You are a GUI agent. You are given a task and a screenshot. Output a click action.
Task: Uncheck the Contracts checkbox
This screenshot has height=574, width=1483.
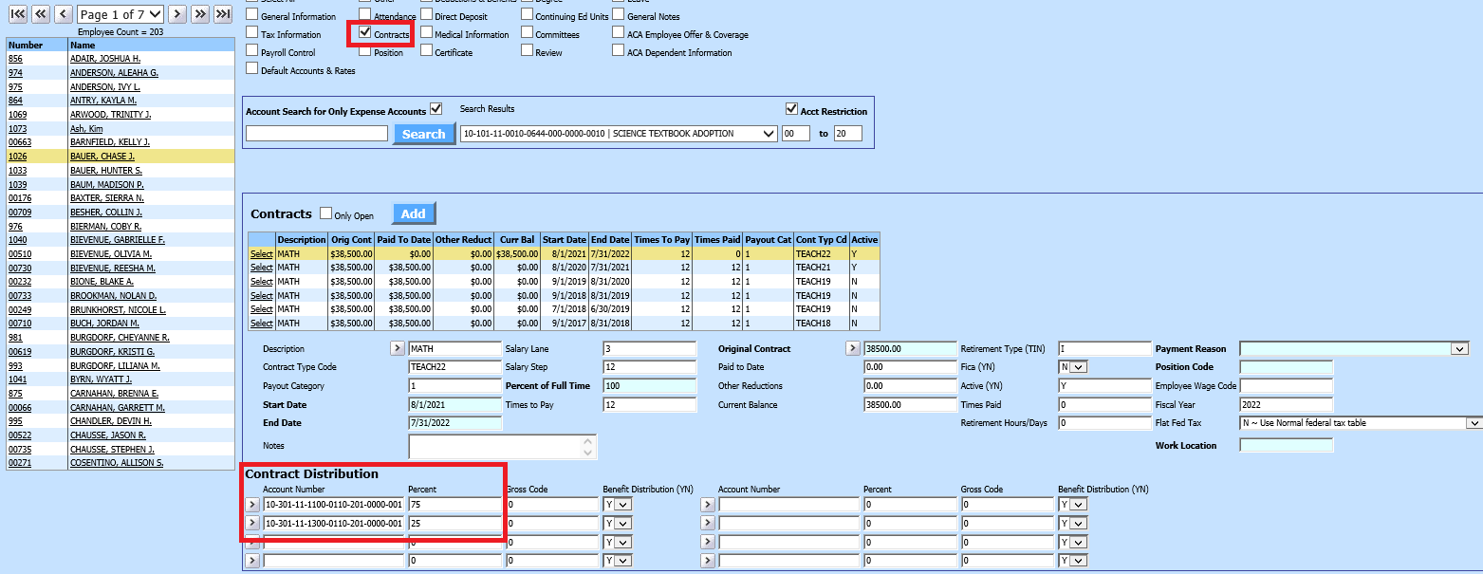tap(364, 33)
